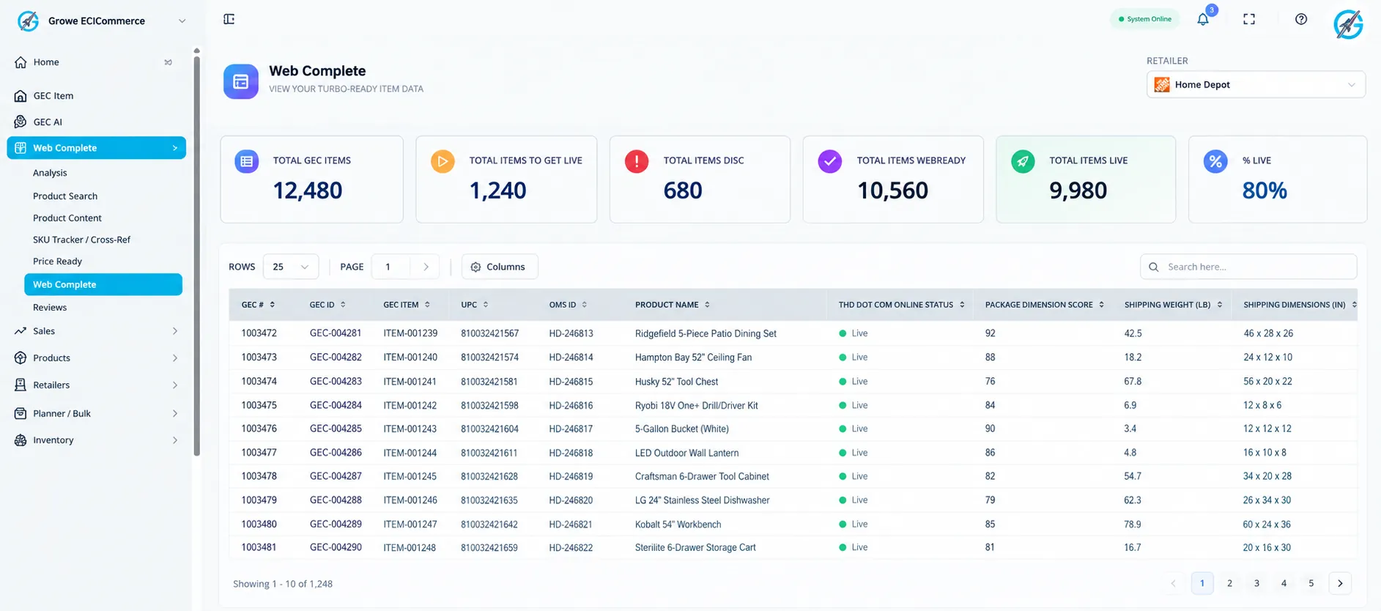The height and width of the screenshot is (611, 1381).
Task: Sort by THD Dot Com Online Status arrows
Action: (962, 305)
